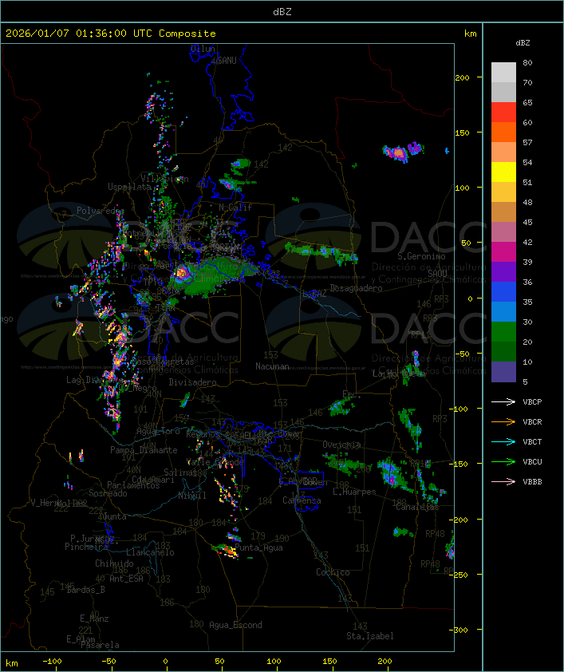Click the Cochico place label
564x672 pixels.
click(333, 572)
